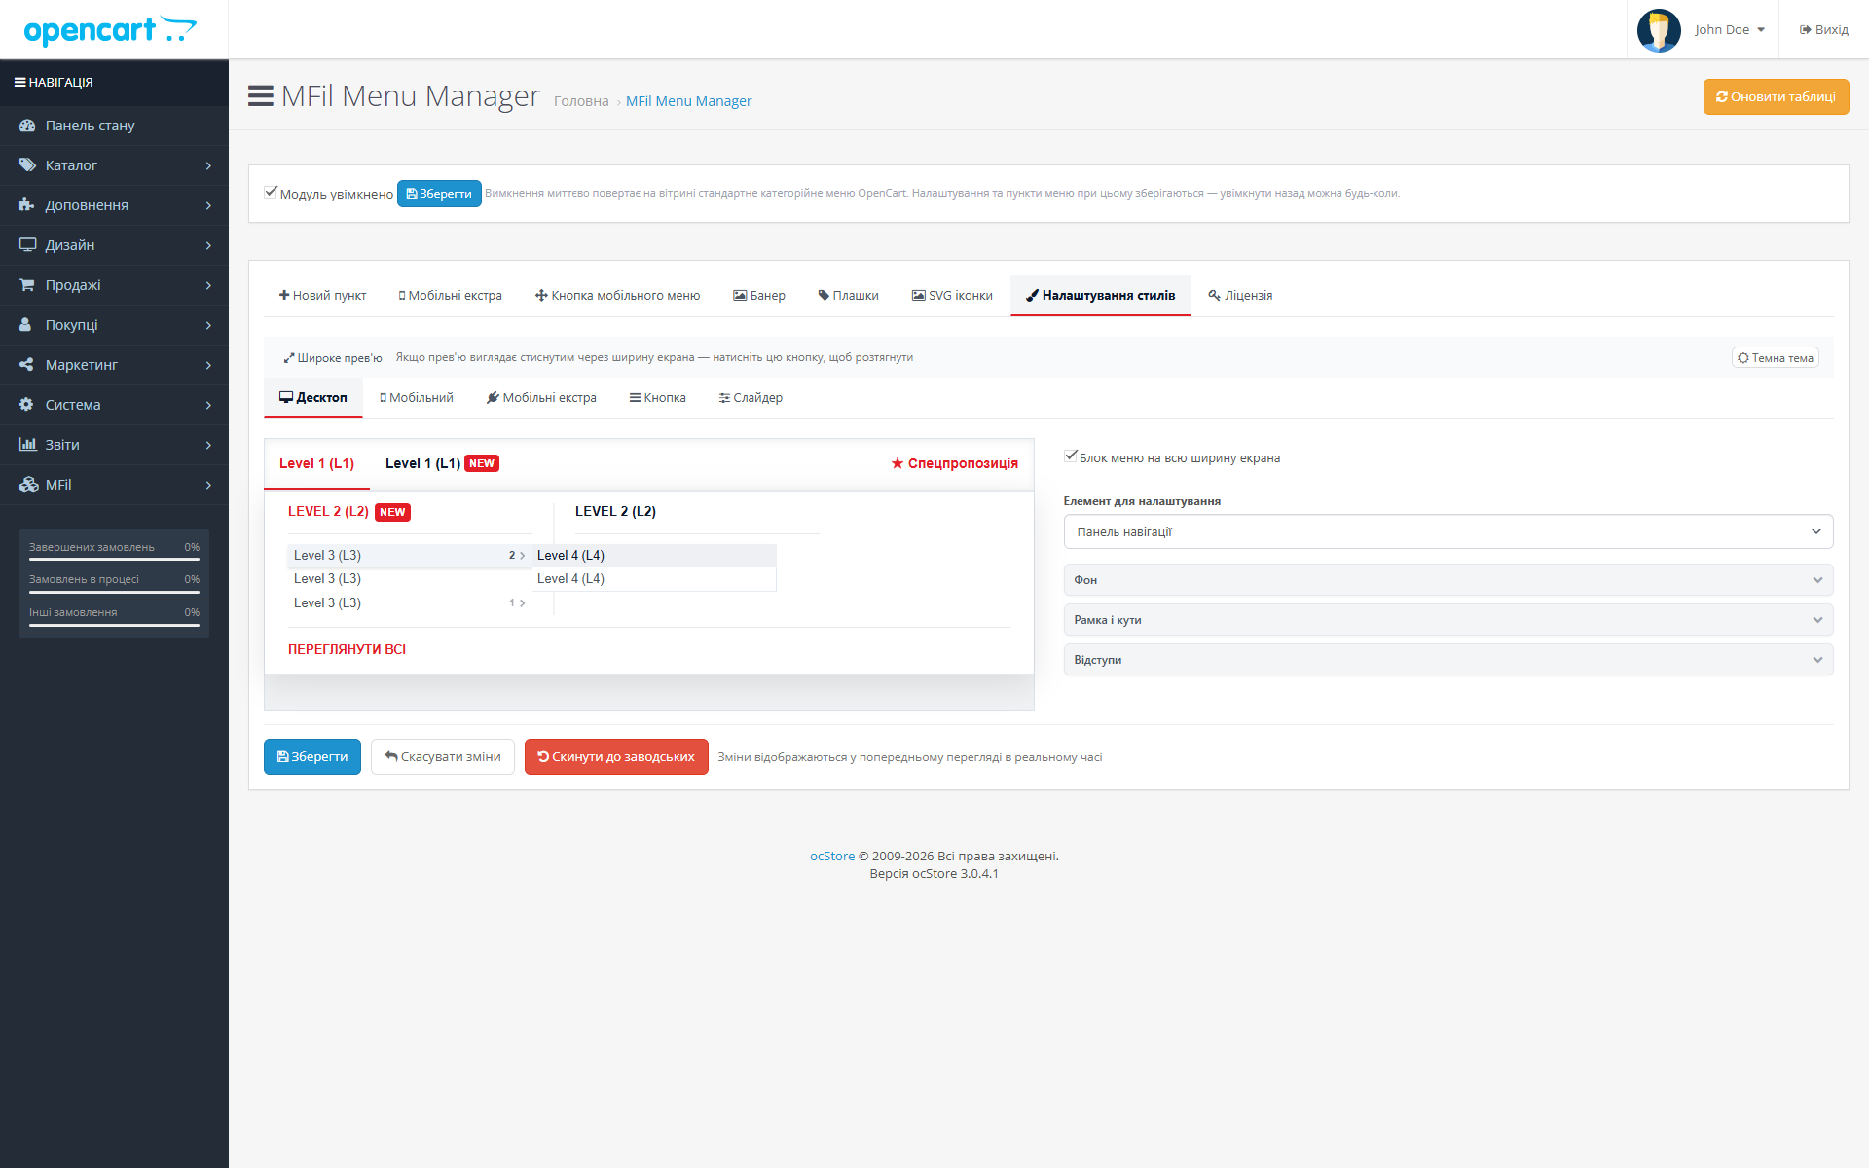The height and width of the screenshot is (1168, 1869).
Task: Open the Банер tab
Action: [759, 296]
